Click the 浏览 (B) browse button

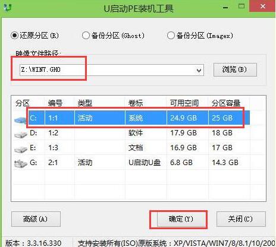(x=235, y=69)
